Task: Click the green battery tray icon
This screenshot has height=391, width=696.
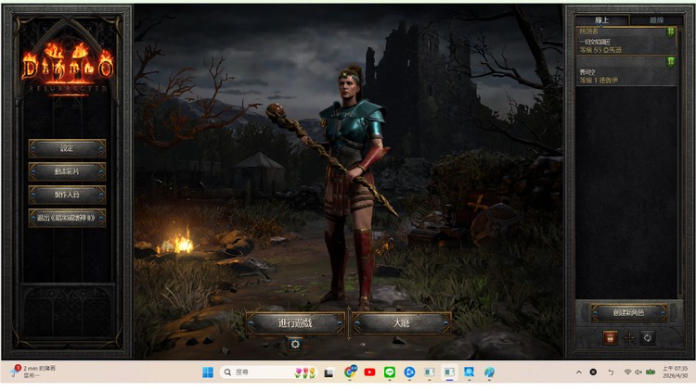Action: (651, 372)
